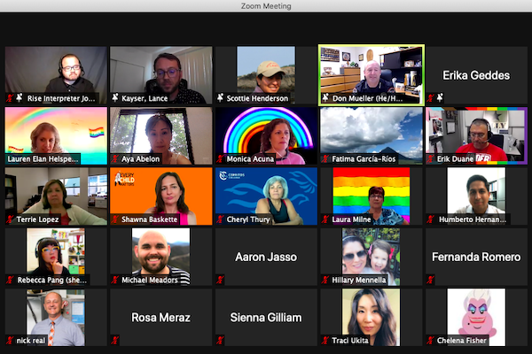The image size is (532, 354).
Task: Click the 'Erika Geddes' name text
Action: click(x=476, y=75)
